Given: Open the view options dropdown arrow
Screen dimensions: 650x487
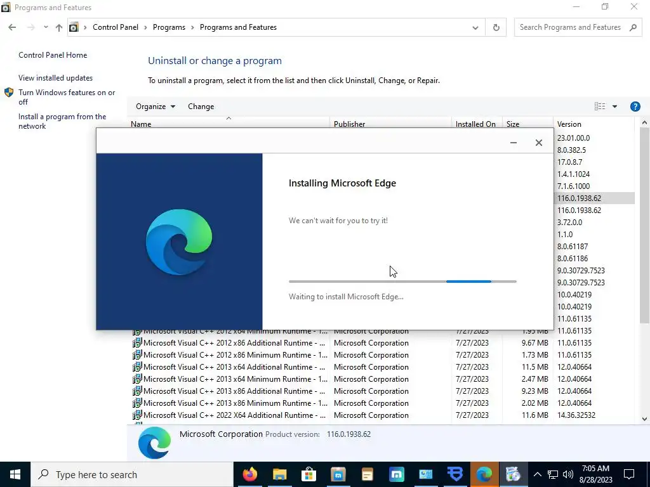Looking at the screenshot, I should [x=614, y=107].
